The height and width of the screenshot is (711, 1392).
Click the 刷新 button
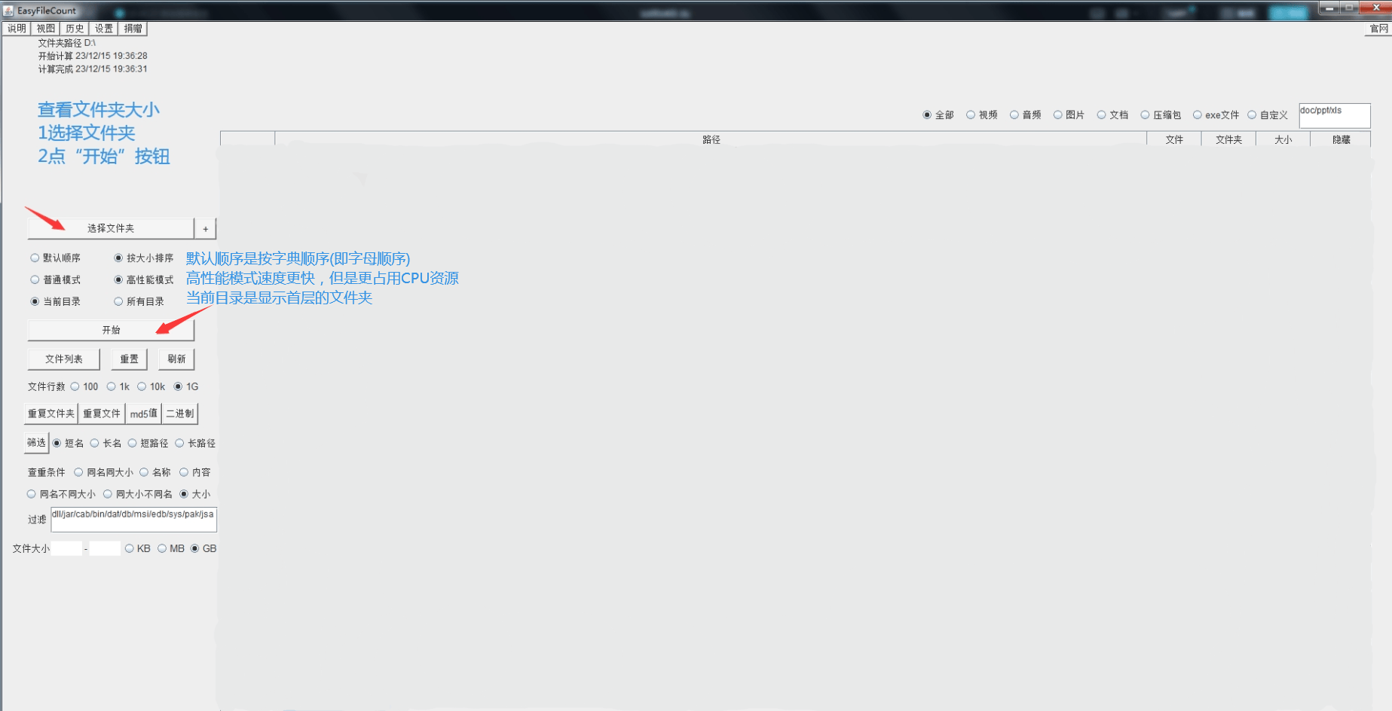tap(176, 359)
